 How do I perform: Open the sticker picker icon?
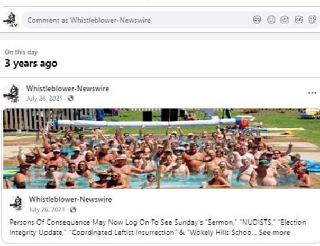[x=312, y=20]
